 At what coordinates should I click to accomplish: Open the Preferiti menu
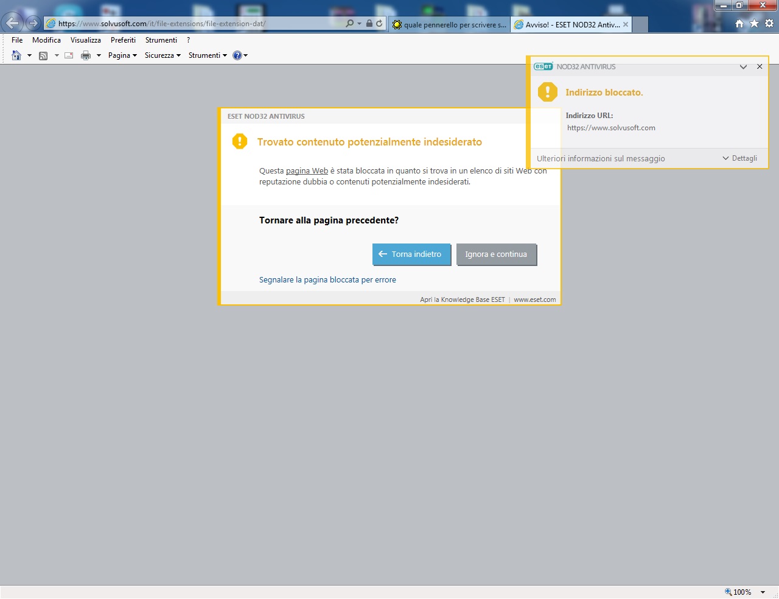[123, 40]
